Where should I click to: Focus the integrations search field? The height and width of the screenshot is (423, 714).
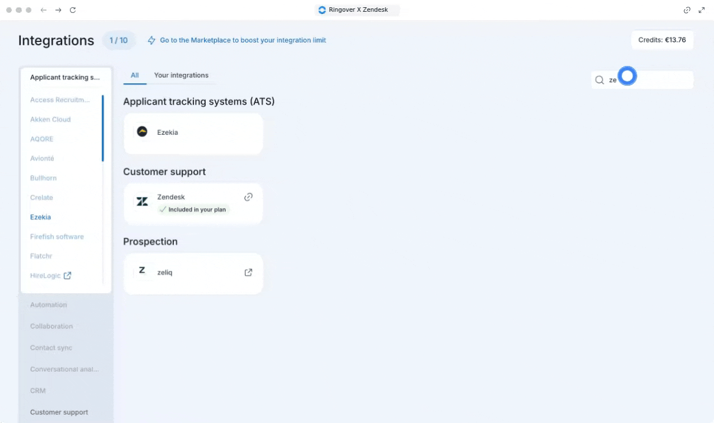642,80
